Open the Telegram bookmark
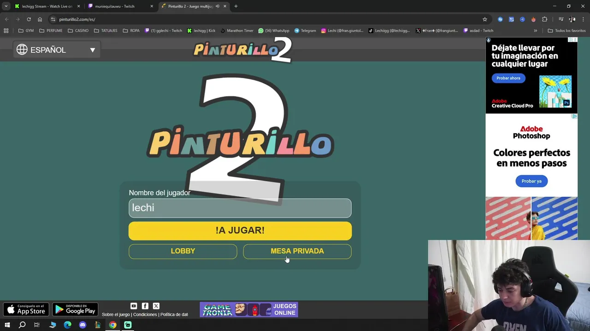Image resolution: width=590 pixels, height=331 pixels. (305, 31)
